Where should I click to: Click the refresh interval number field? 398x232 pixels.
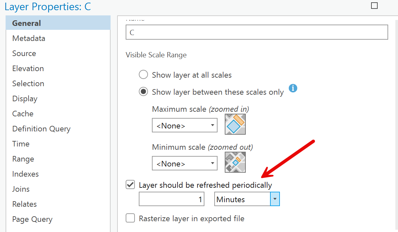171,199
